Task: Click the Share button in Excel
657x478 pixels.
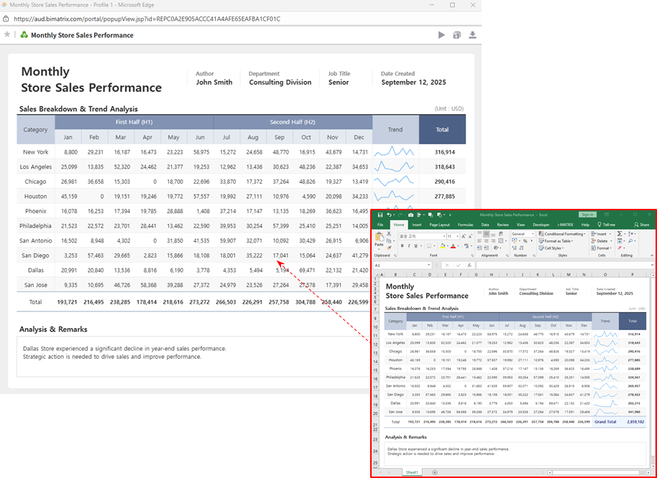Action: (x=641, y=225)
